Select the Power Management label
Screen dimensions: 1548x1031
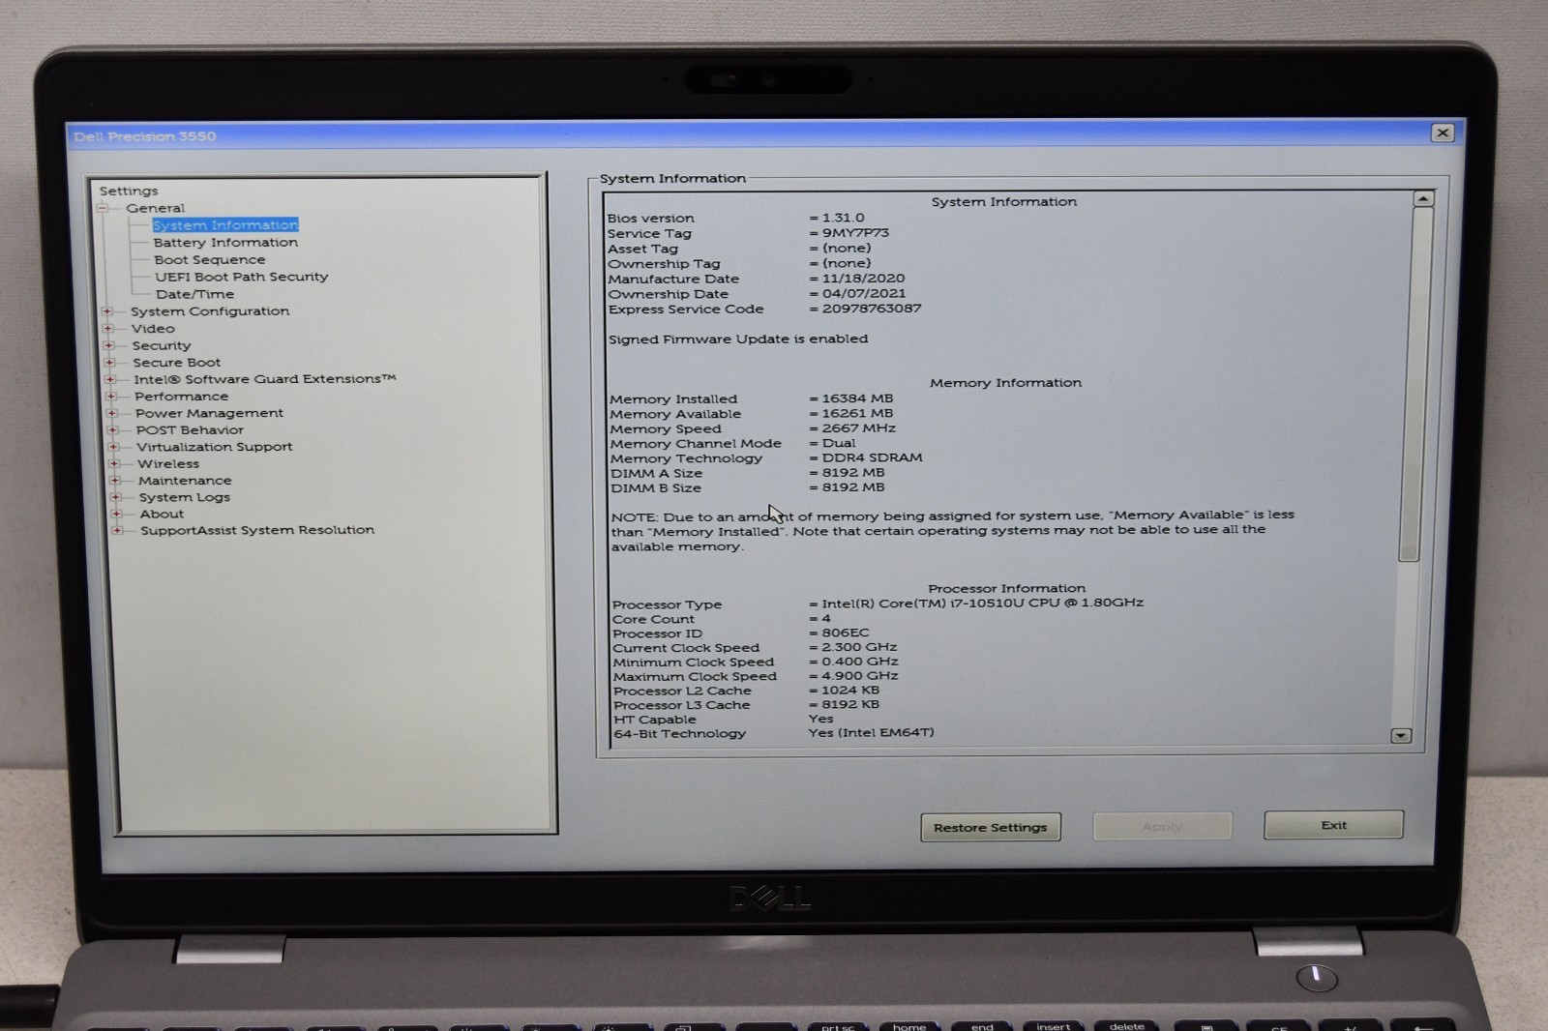click(x=210, y=413)
